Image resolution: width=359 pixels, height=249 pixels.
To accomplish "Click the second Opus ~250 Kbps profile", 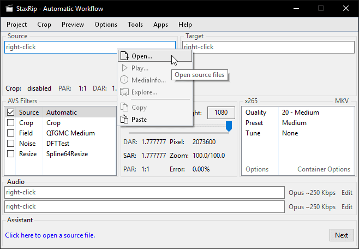I will click(x=312, y=207).
